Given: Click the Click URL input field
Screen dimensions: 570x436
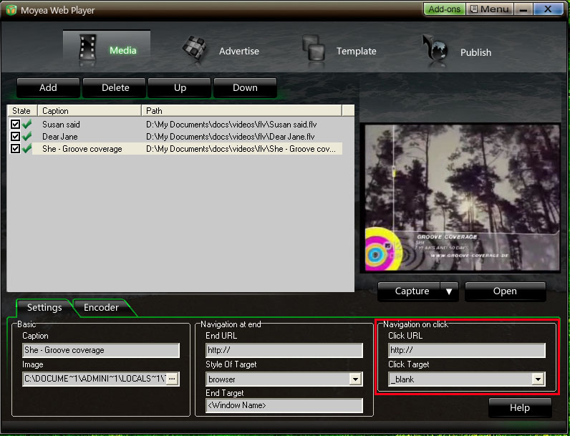Looking at the screenshot, I should pos(467,350).
